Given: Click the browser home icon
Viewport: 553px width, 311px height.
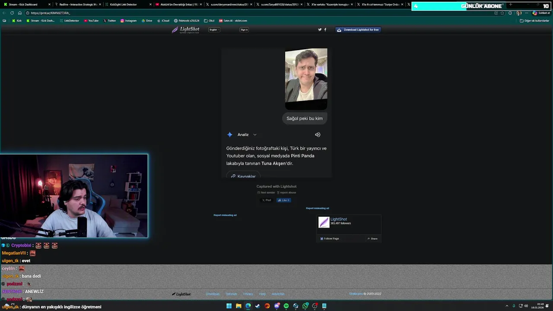Looking at the screenshot, I should coord(19,13).
